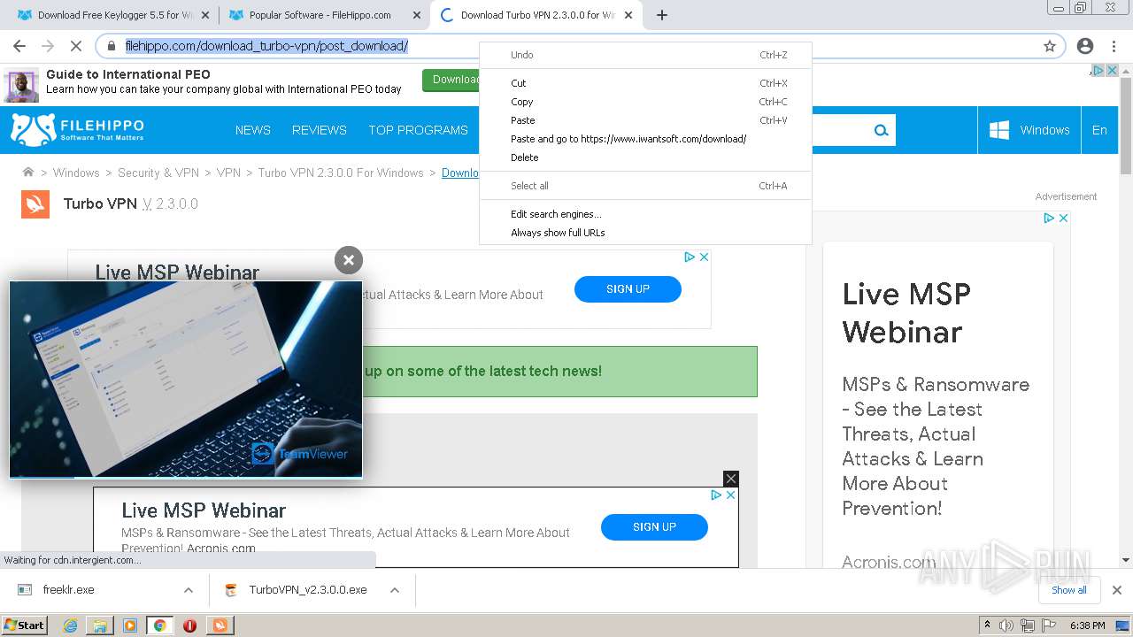This screenshot has width=1133, height=637.
Task: Select Undo in context menu
Action: (x=645, y=55)
